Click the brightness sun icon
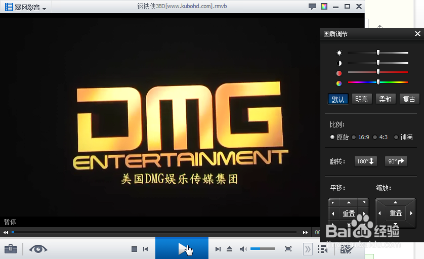Viewport: 424px width, 259px height. coord(339,53)
